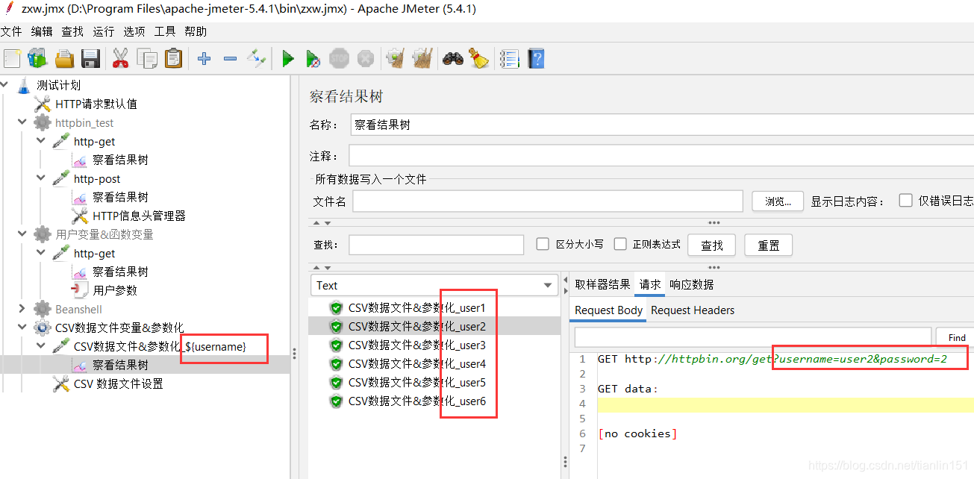Expand the Beanshell thread group
The image size is (974, 479).
click(x=22, y=309)
